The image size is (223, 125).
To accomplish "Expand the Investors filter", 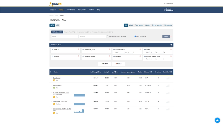I will click(x=52, y=56).
